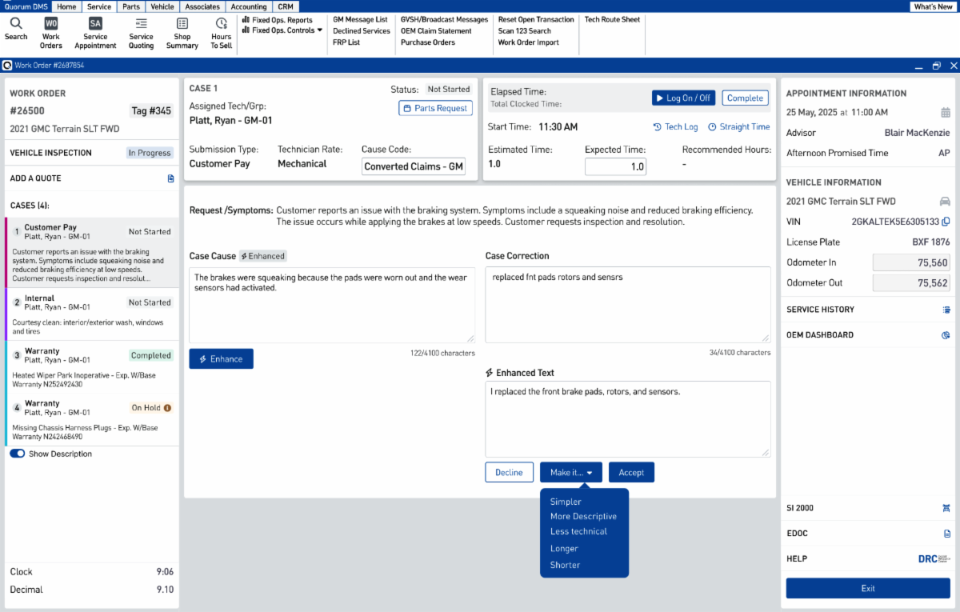This screenshot has height=612, width=960.
Task: Open Service History via its list icon
Action: [946, 309]
